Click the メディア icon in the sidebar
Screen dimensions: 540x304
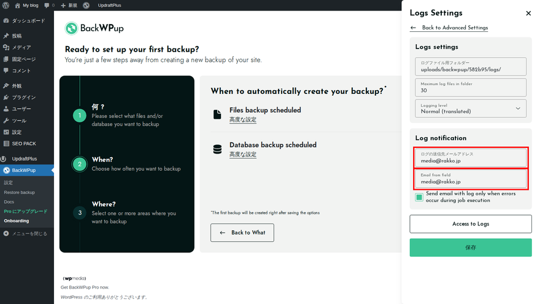coord(6,47)
